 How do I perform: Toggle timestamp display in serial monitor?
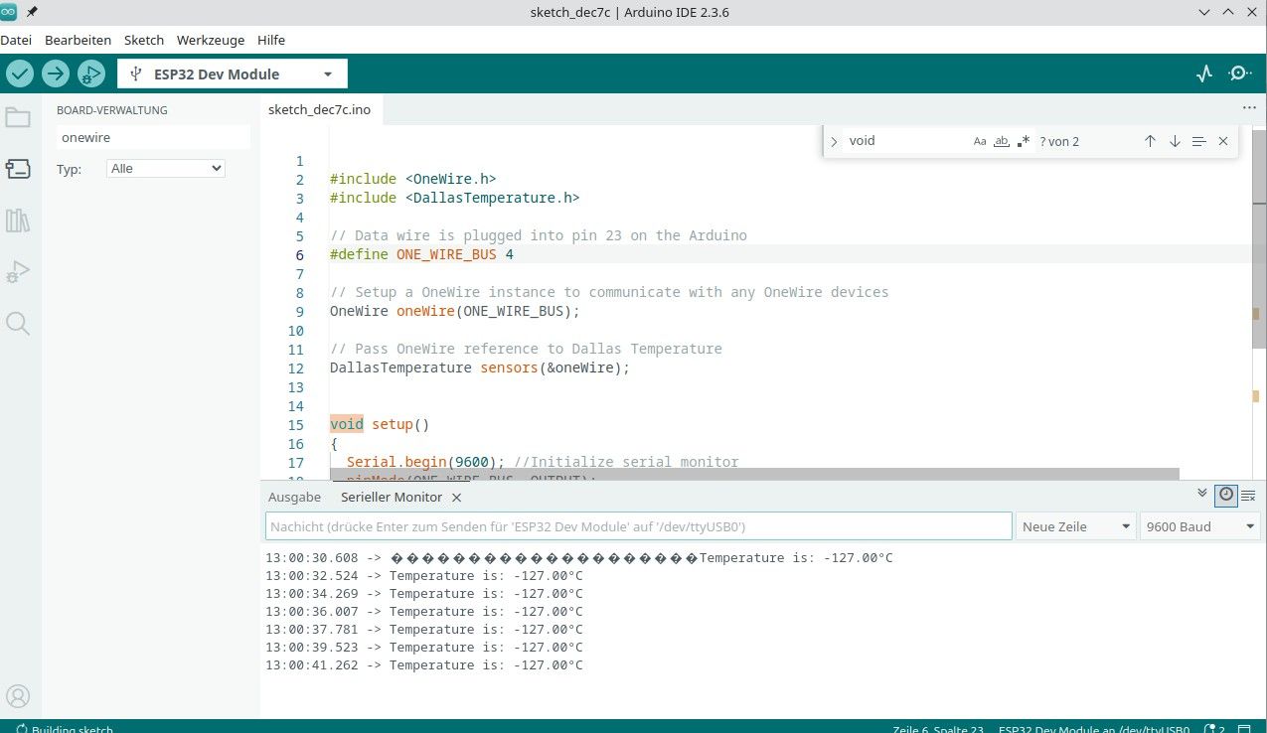tap(1226, 495)
